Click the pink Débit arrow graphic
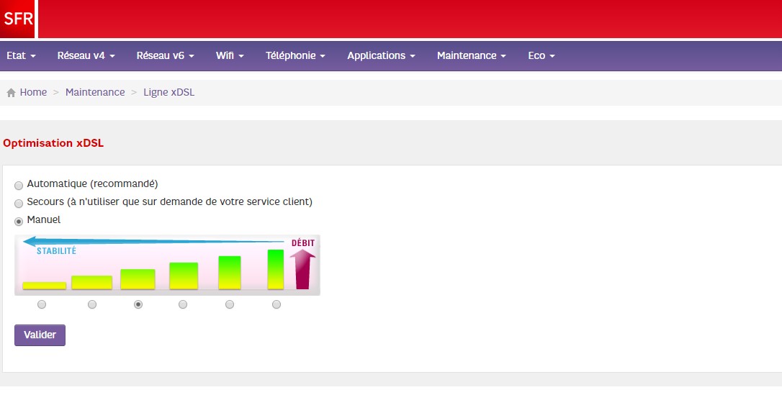The image size is (782, 413). click(x=303, y=268)
